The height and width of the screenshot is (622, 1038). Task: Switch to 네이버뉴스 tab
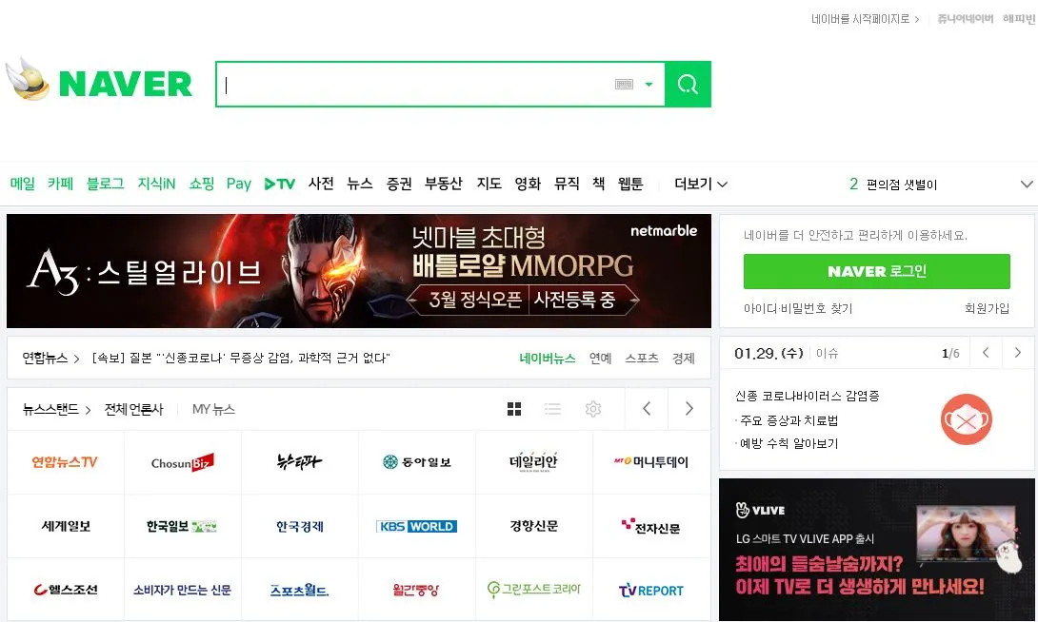tap(548, 359)
